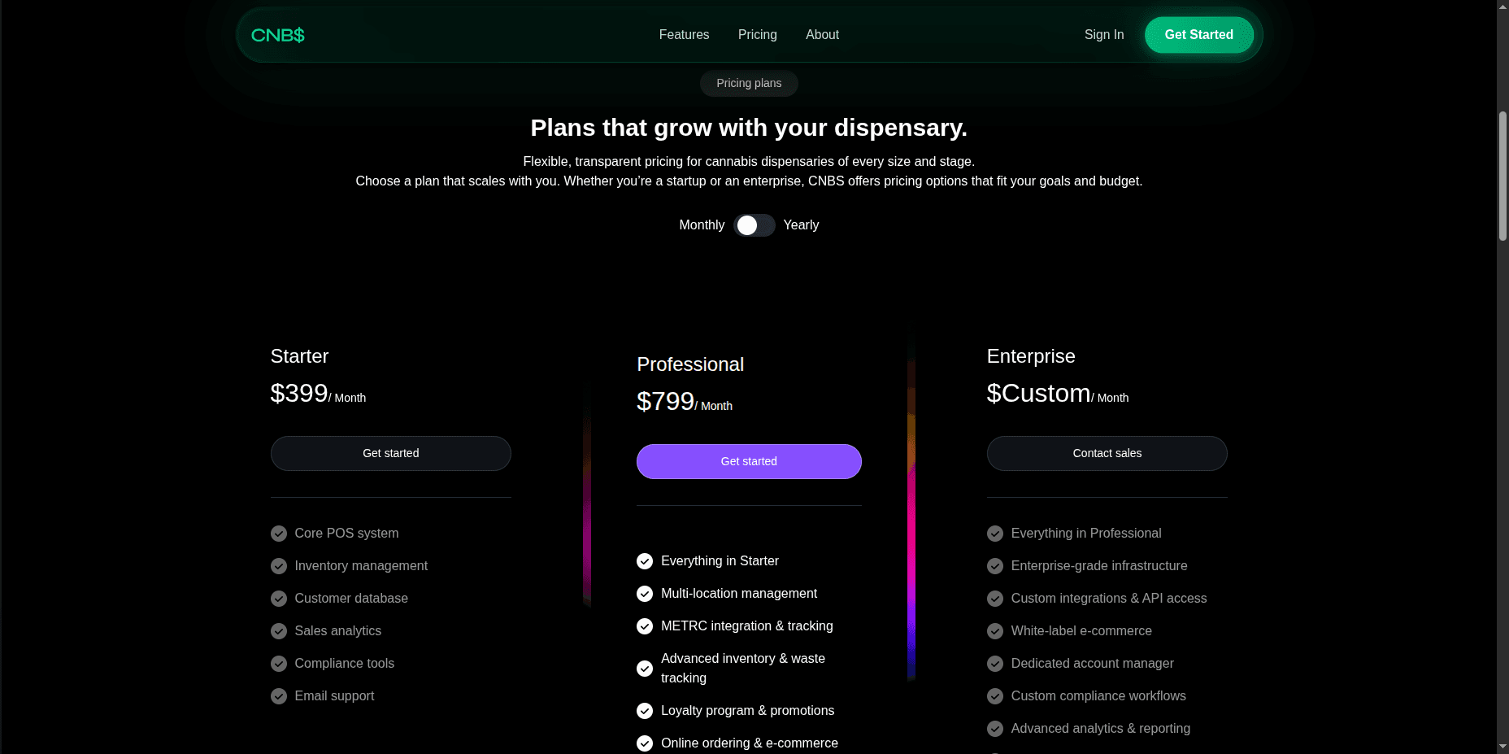Click the 'Core POS system' feature text

pyautogui.click(x=346, y=534)
